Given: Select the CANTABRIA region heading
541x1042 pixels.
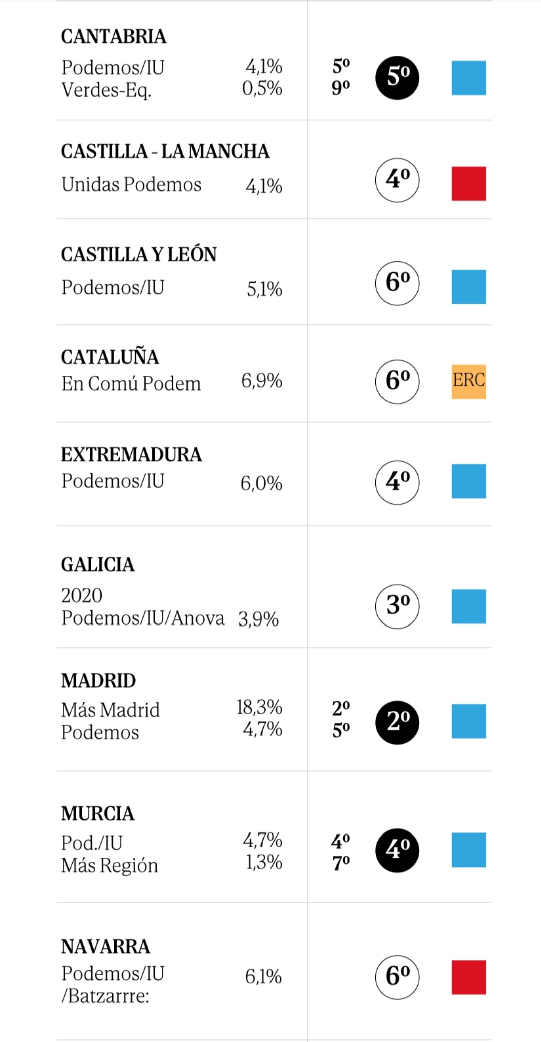Looking at the screenshot, I should click(114, 37).
